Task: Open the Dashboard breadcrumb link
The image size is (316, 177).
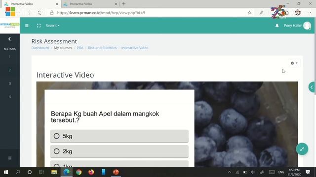Action: point(40,48)
